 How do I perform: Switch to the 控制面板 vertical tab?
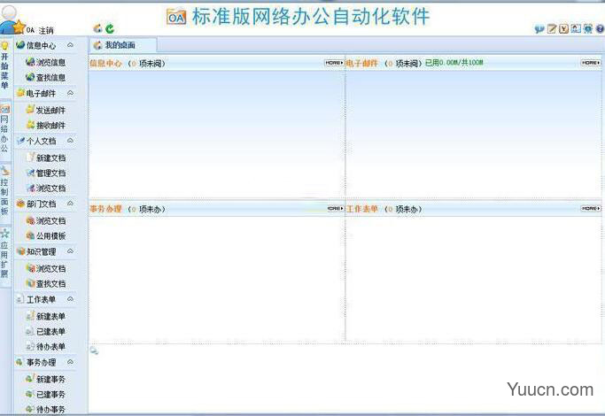(4, 191)
